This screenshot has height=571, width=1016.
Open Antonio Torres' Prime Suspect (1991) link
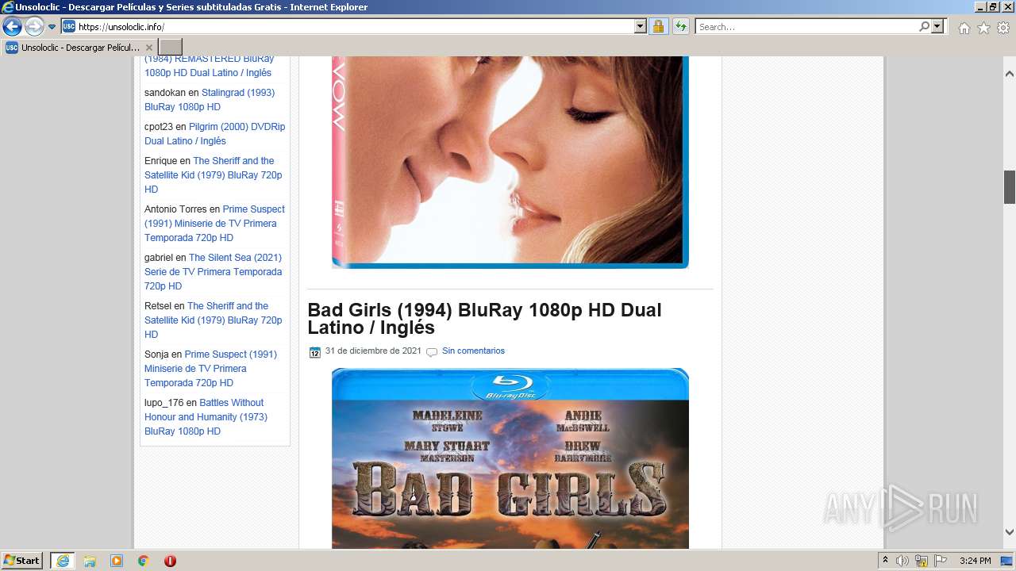click(214, 224)
